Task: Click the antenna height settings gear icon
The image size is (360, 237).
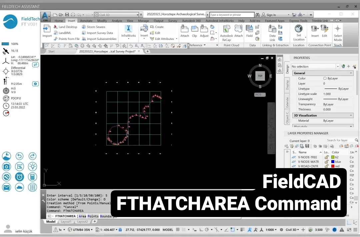Action: (x=35, y=84)
